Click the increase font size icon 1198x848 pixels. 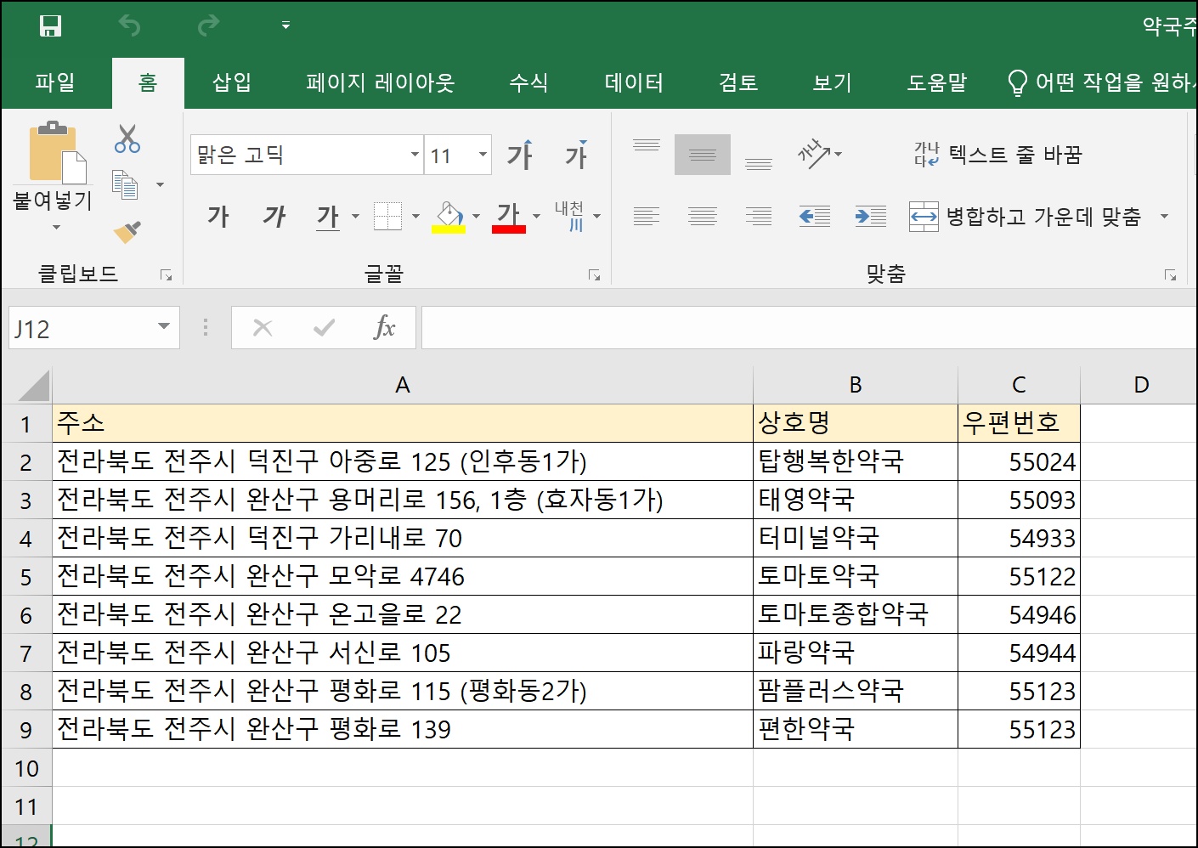click(x=522, y=155)
